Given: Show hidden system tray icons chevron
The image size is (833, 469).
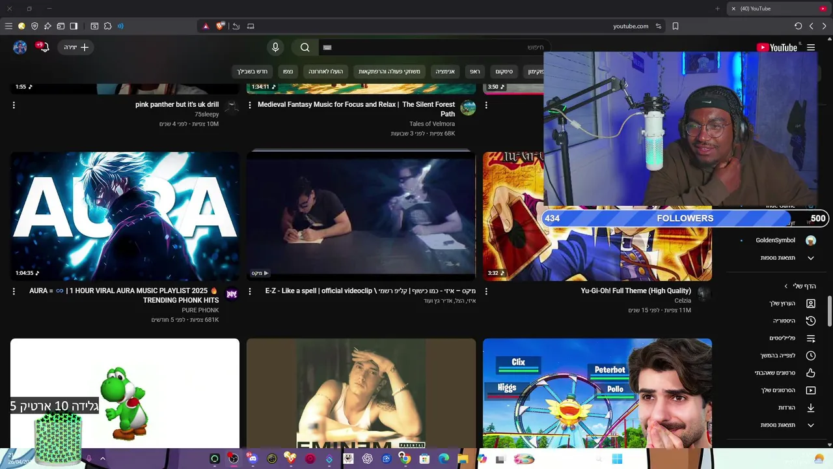Looking at the screenshot, I should click(102, 459).
